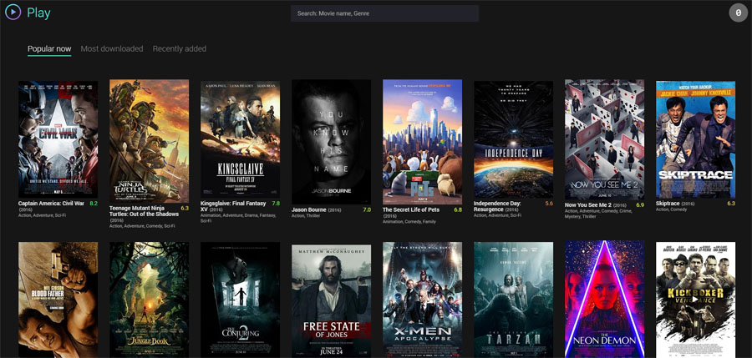Click the Skiptrace title text
This screenshot has height=358, width=752.
(668, 204)
